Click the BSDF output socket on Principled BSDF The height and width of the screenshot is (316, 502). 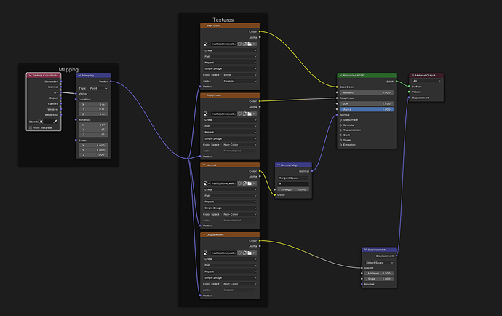pos(397,82)
